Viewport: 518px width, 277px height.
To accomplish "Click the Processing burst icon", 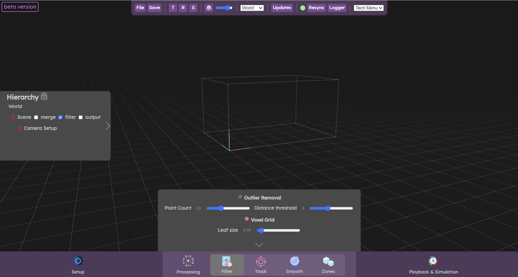I will coord(188,261).
